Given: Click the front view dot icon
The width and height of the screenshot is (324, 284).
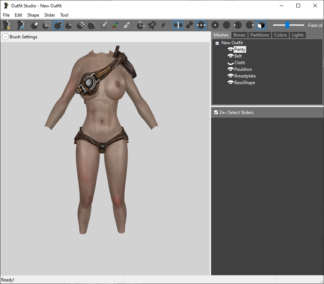Looking at the screenshot, I should [x=215, y=25].
